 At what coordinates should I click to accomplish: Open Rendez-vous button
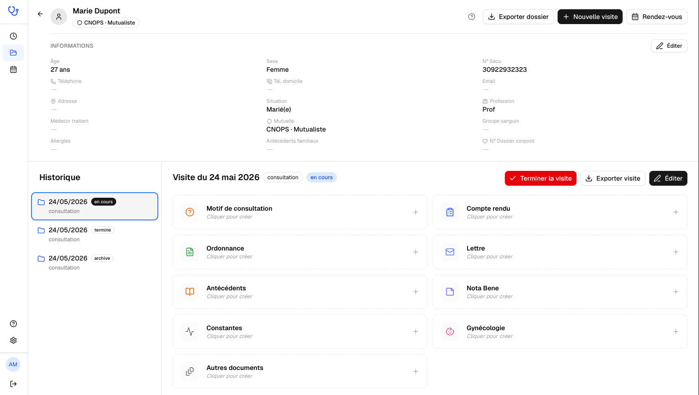[x=657, y=17]
